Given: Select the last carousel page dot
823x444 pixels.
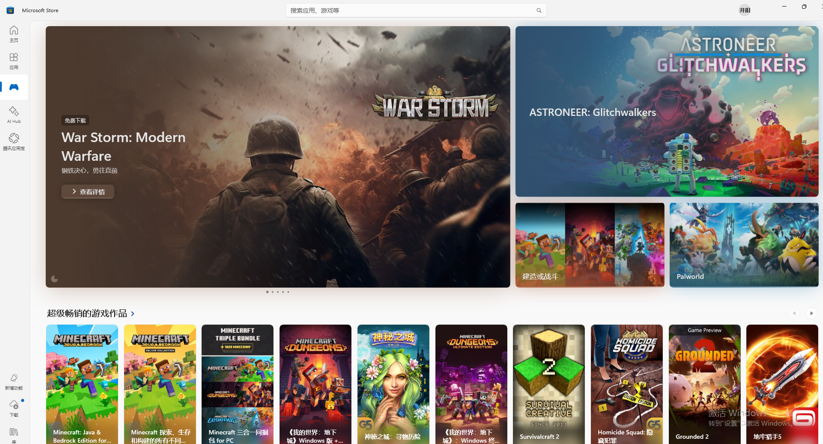Looking at the screenshot, I should 288,292.
